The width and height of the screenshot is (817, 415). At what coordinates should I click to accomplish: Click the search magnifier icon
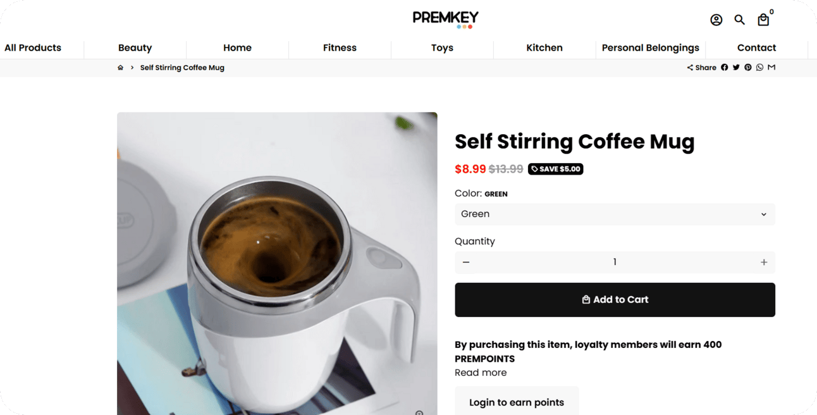[x=739, y=20]
